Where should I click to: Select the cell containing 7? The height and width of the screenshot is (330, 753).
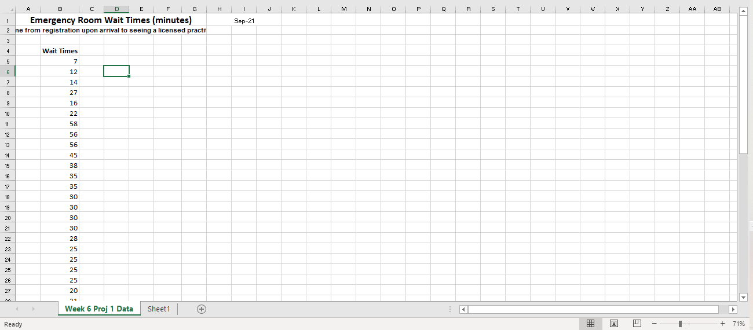[60, 61]
